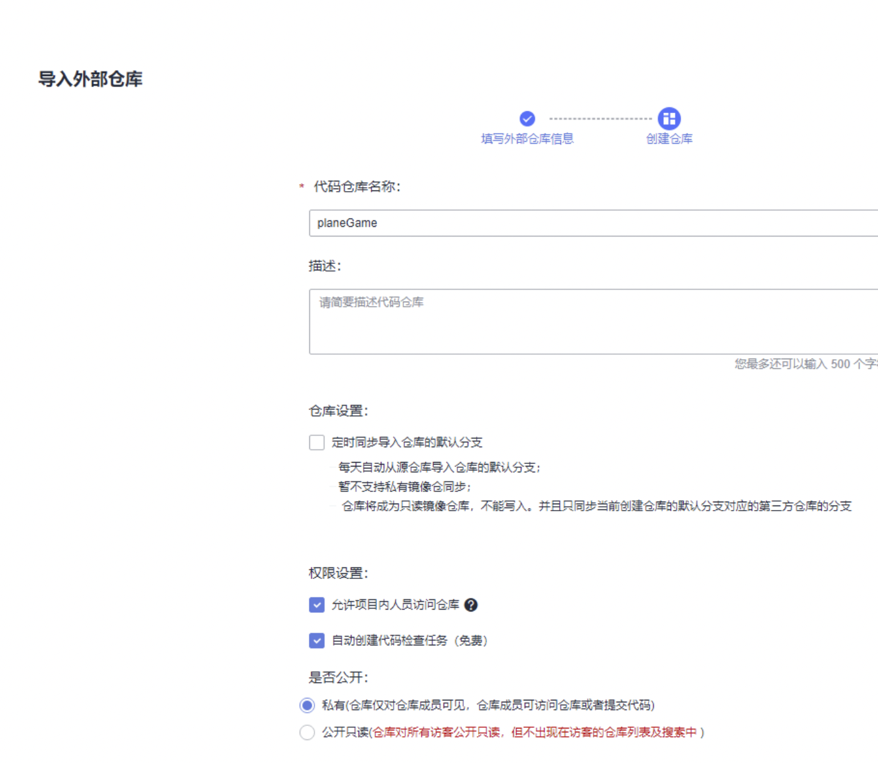Uncheck 允许项目内人员访问仓库 checkbox
Image resolution: width=878 pixels, height=763 pixels.
click(317, 605)
